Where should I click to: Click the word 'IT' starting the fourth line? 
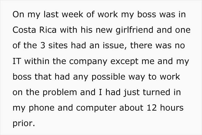click(17, 61)
